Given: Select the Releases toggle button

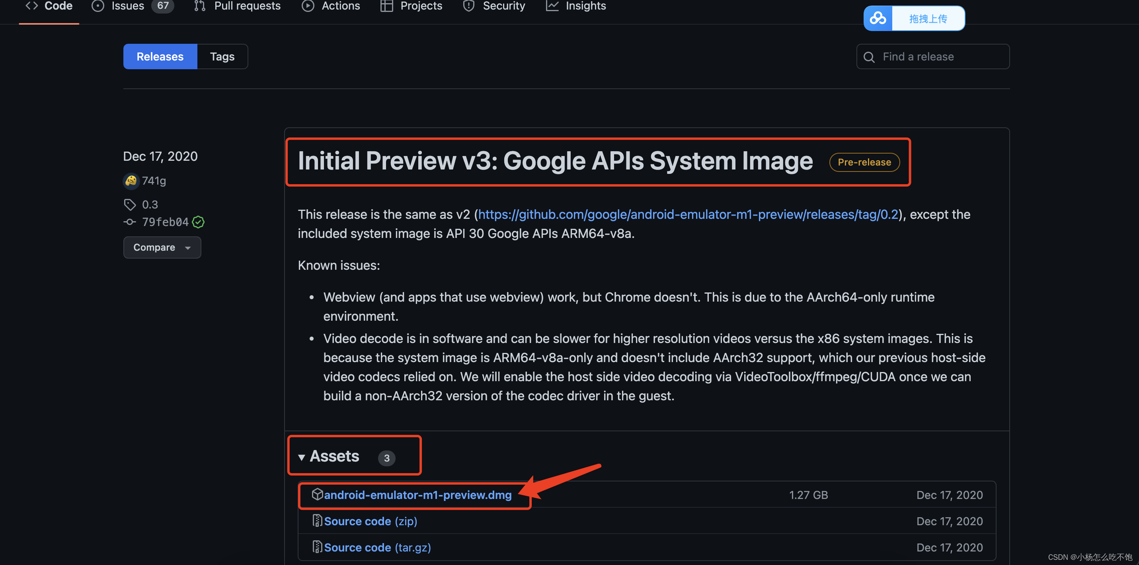Looking at the screenshot, I should click(160, 56).
